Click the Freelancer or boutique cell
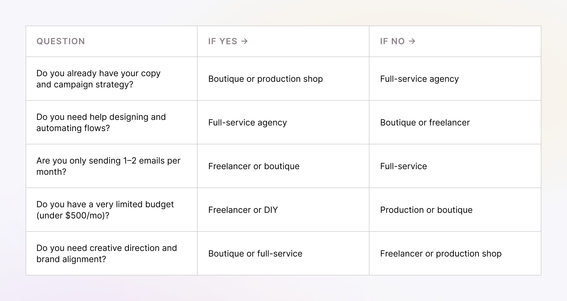The height and width of the screenshot is (301, 567). coord(254,166)
